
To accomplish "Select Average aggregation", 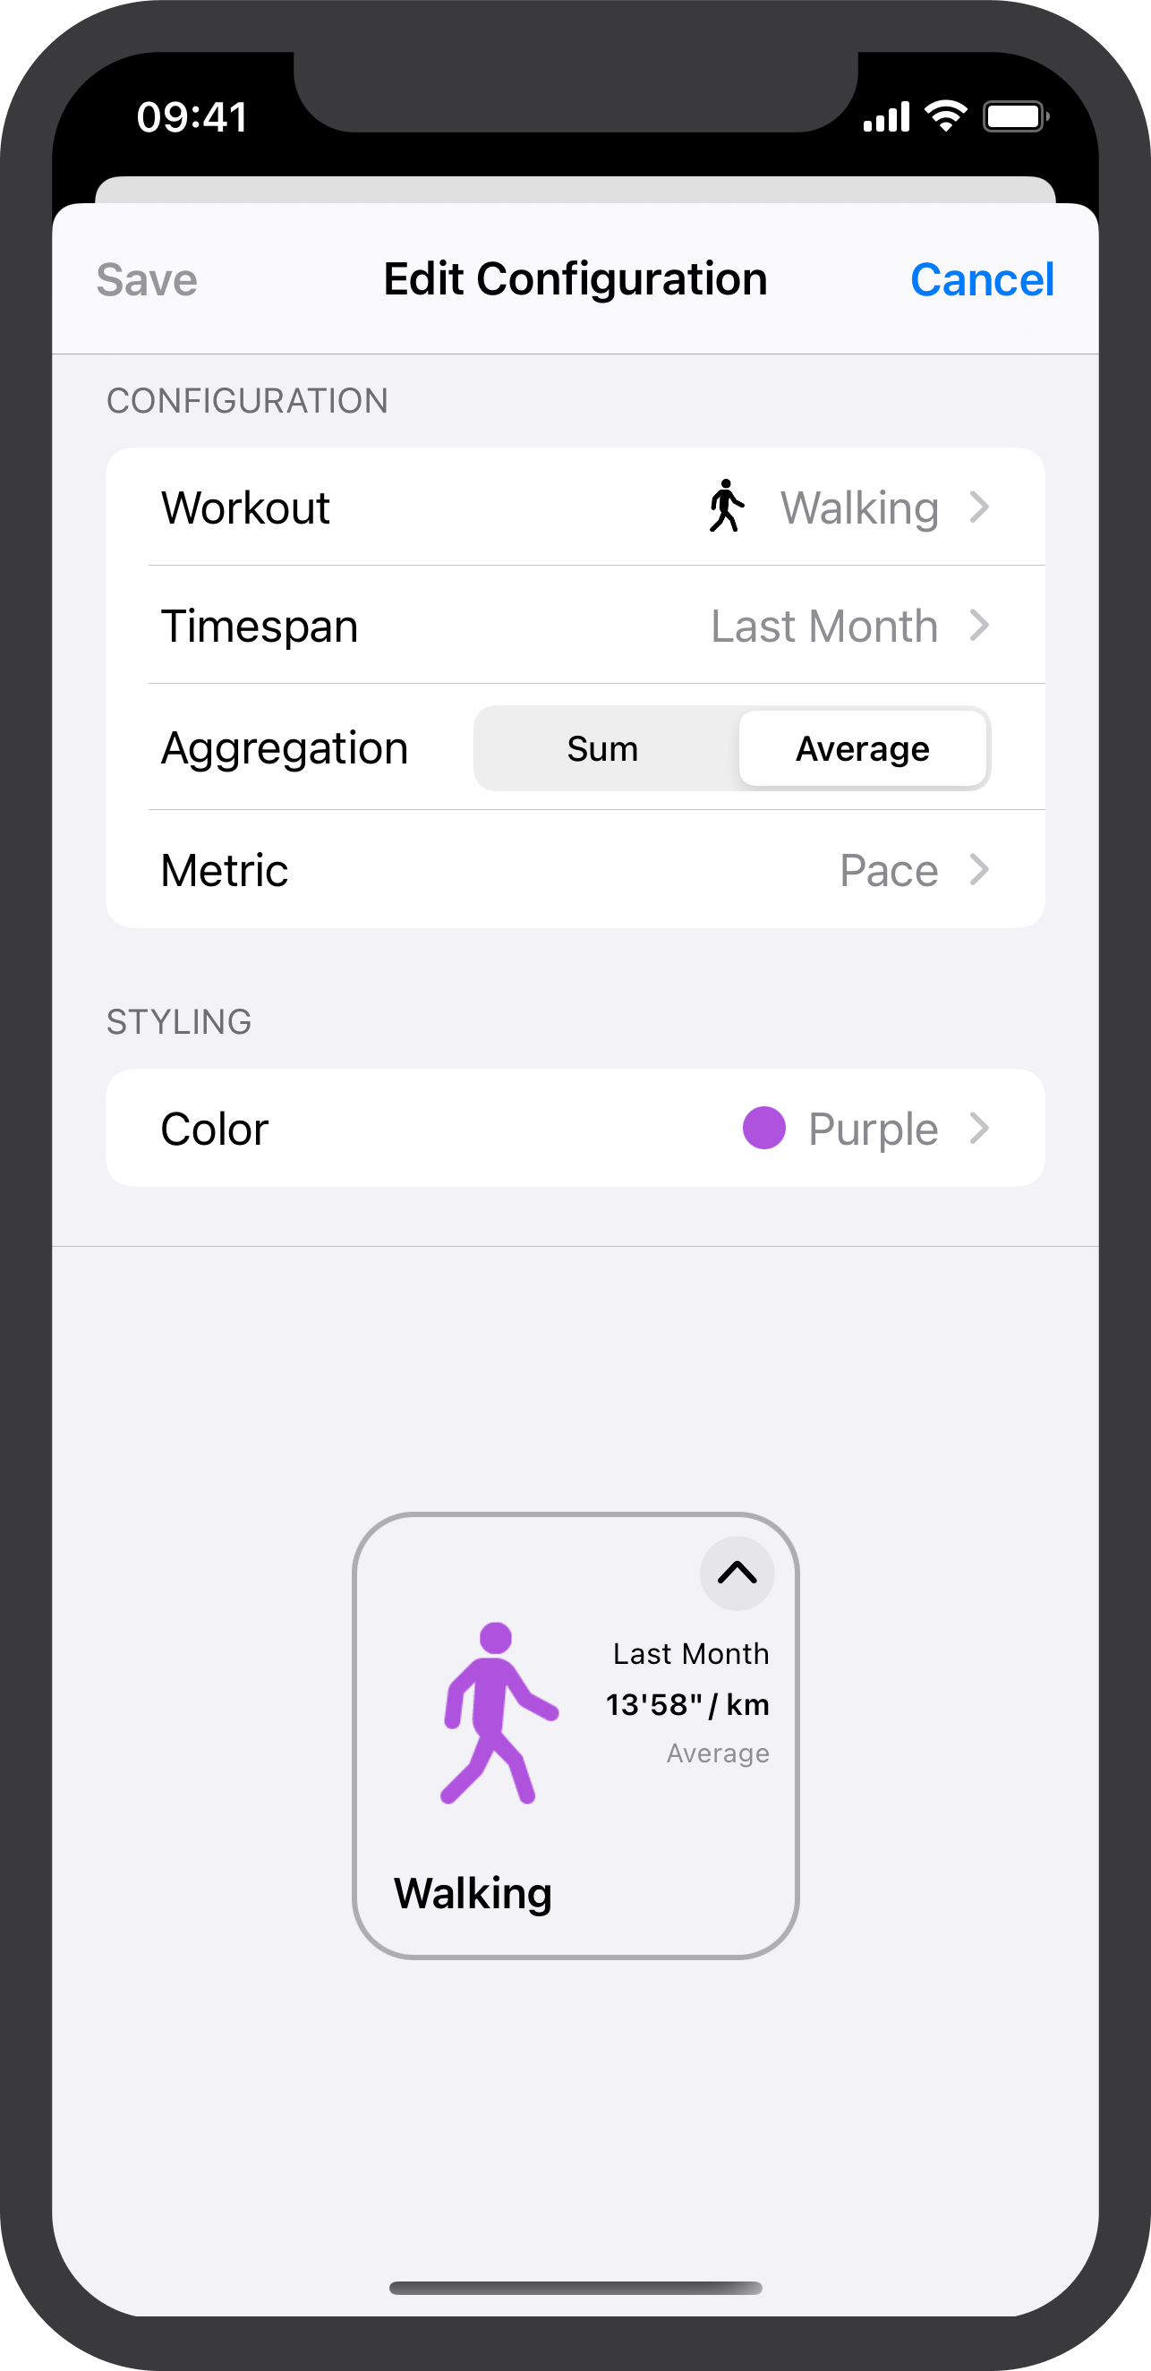I will coord(862,748).
